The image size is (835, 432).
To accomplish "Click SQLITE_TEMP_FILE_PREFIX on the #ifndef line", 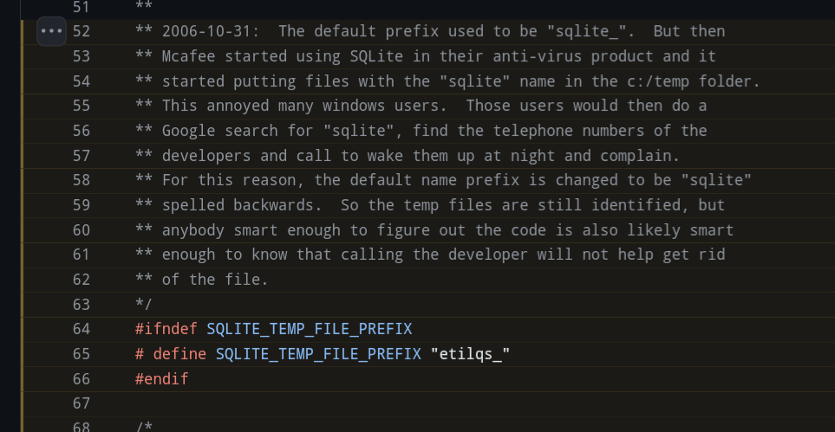I will point(309,329).
